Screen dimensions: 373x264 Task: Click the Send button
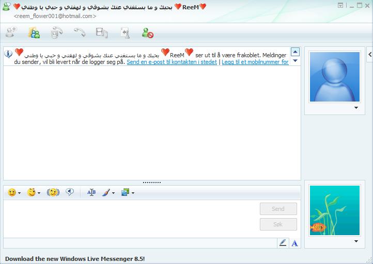point(278,209)
